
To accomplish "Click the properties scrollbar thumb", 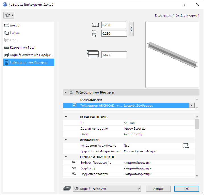I will click(x=197, y=124).
